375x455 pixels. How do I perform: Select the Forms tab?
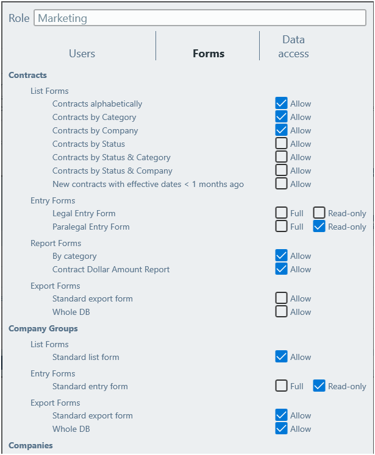coord(209,54)
